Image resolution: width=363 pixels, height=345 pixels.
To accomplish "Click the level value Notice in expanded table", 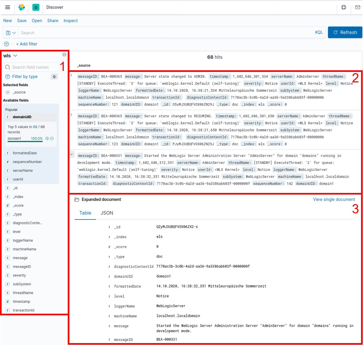I will pyautogui.click(x=162, y=296).
